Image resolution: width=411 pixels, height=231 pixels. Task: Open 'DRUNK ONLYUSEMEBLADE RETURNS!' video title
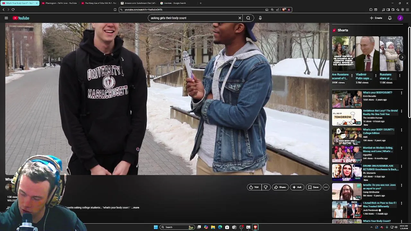(x=380, y=167)
